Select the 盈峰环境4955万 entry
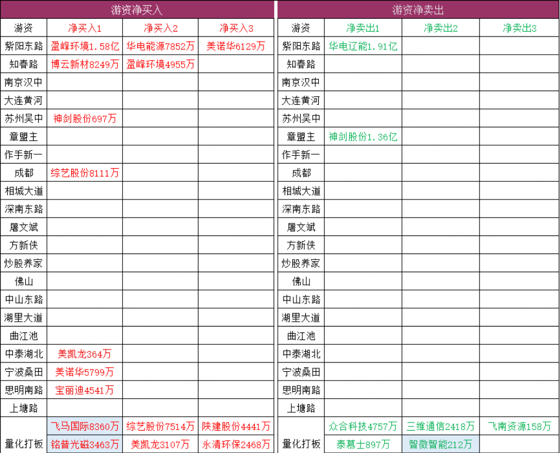Image resolution: width=560 pixels, height=453 pixels. (161, 64)
